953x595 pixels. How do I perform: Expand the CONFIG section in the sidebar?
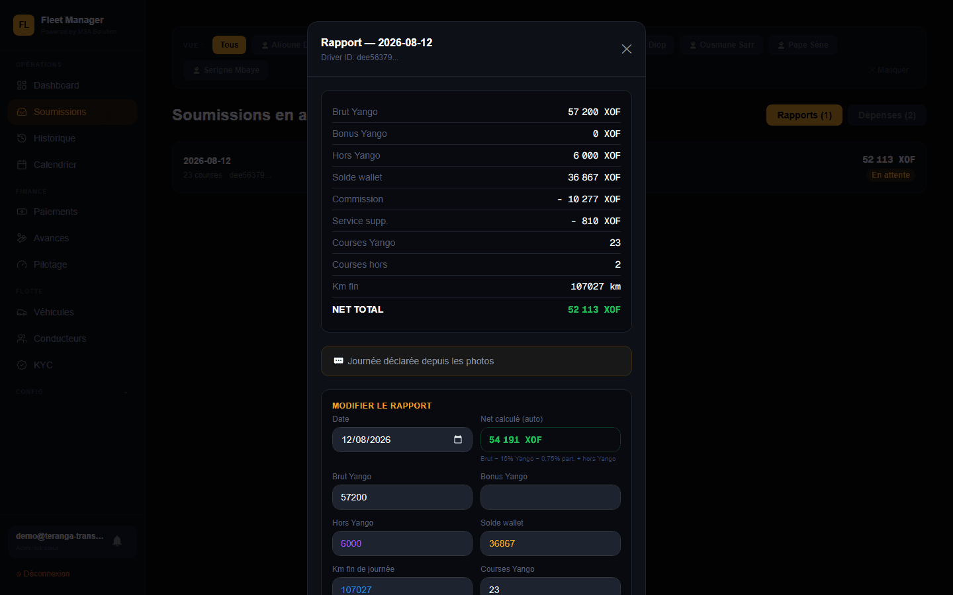[73, 392]
